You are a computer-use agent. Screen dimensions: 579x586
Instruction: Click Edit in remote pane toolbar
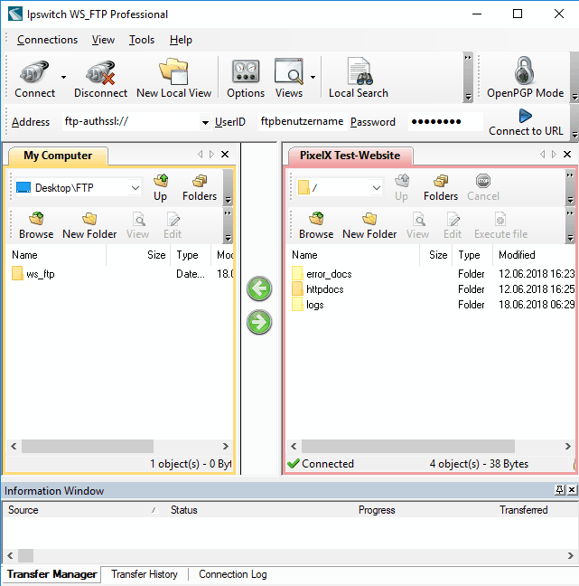[453, 226]
